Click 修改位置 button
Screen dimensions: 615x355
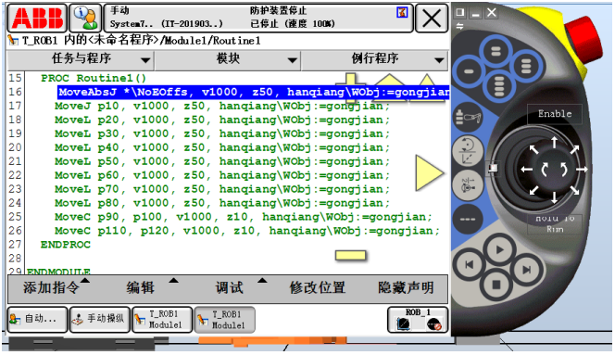point(318,288)
